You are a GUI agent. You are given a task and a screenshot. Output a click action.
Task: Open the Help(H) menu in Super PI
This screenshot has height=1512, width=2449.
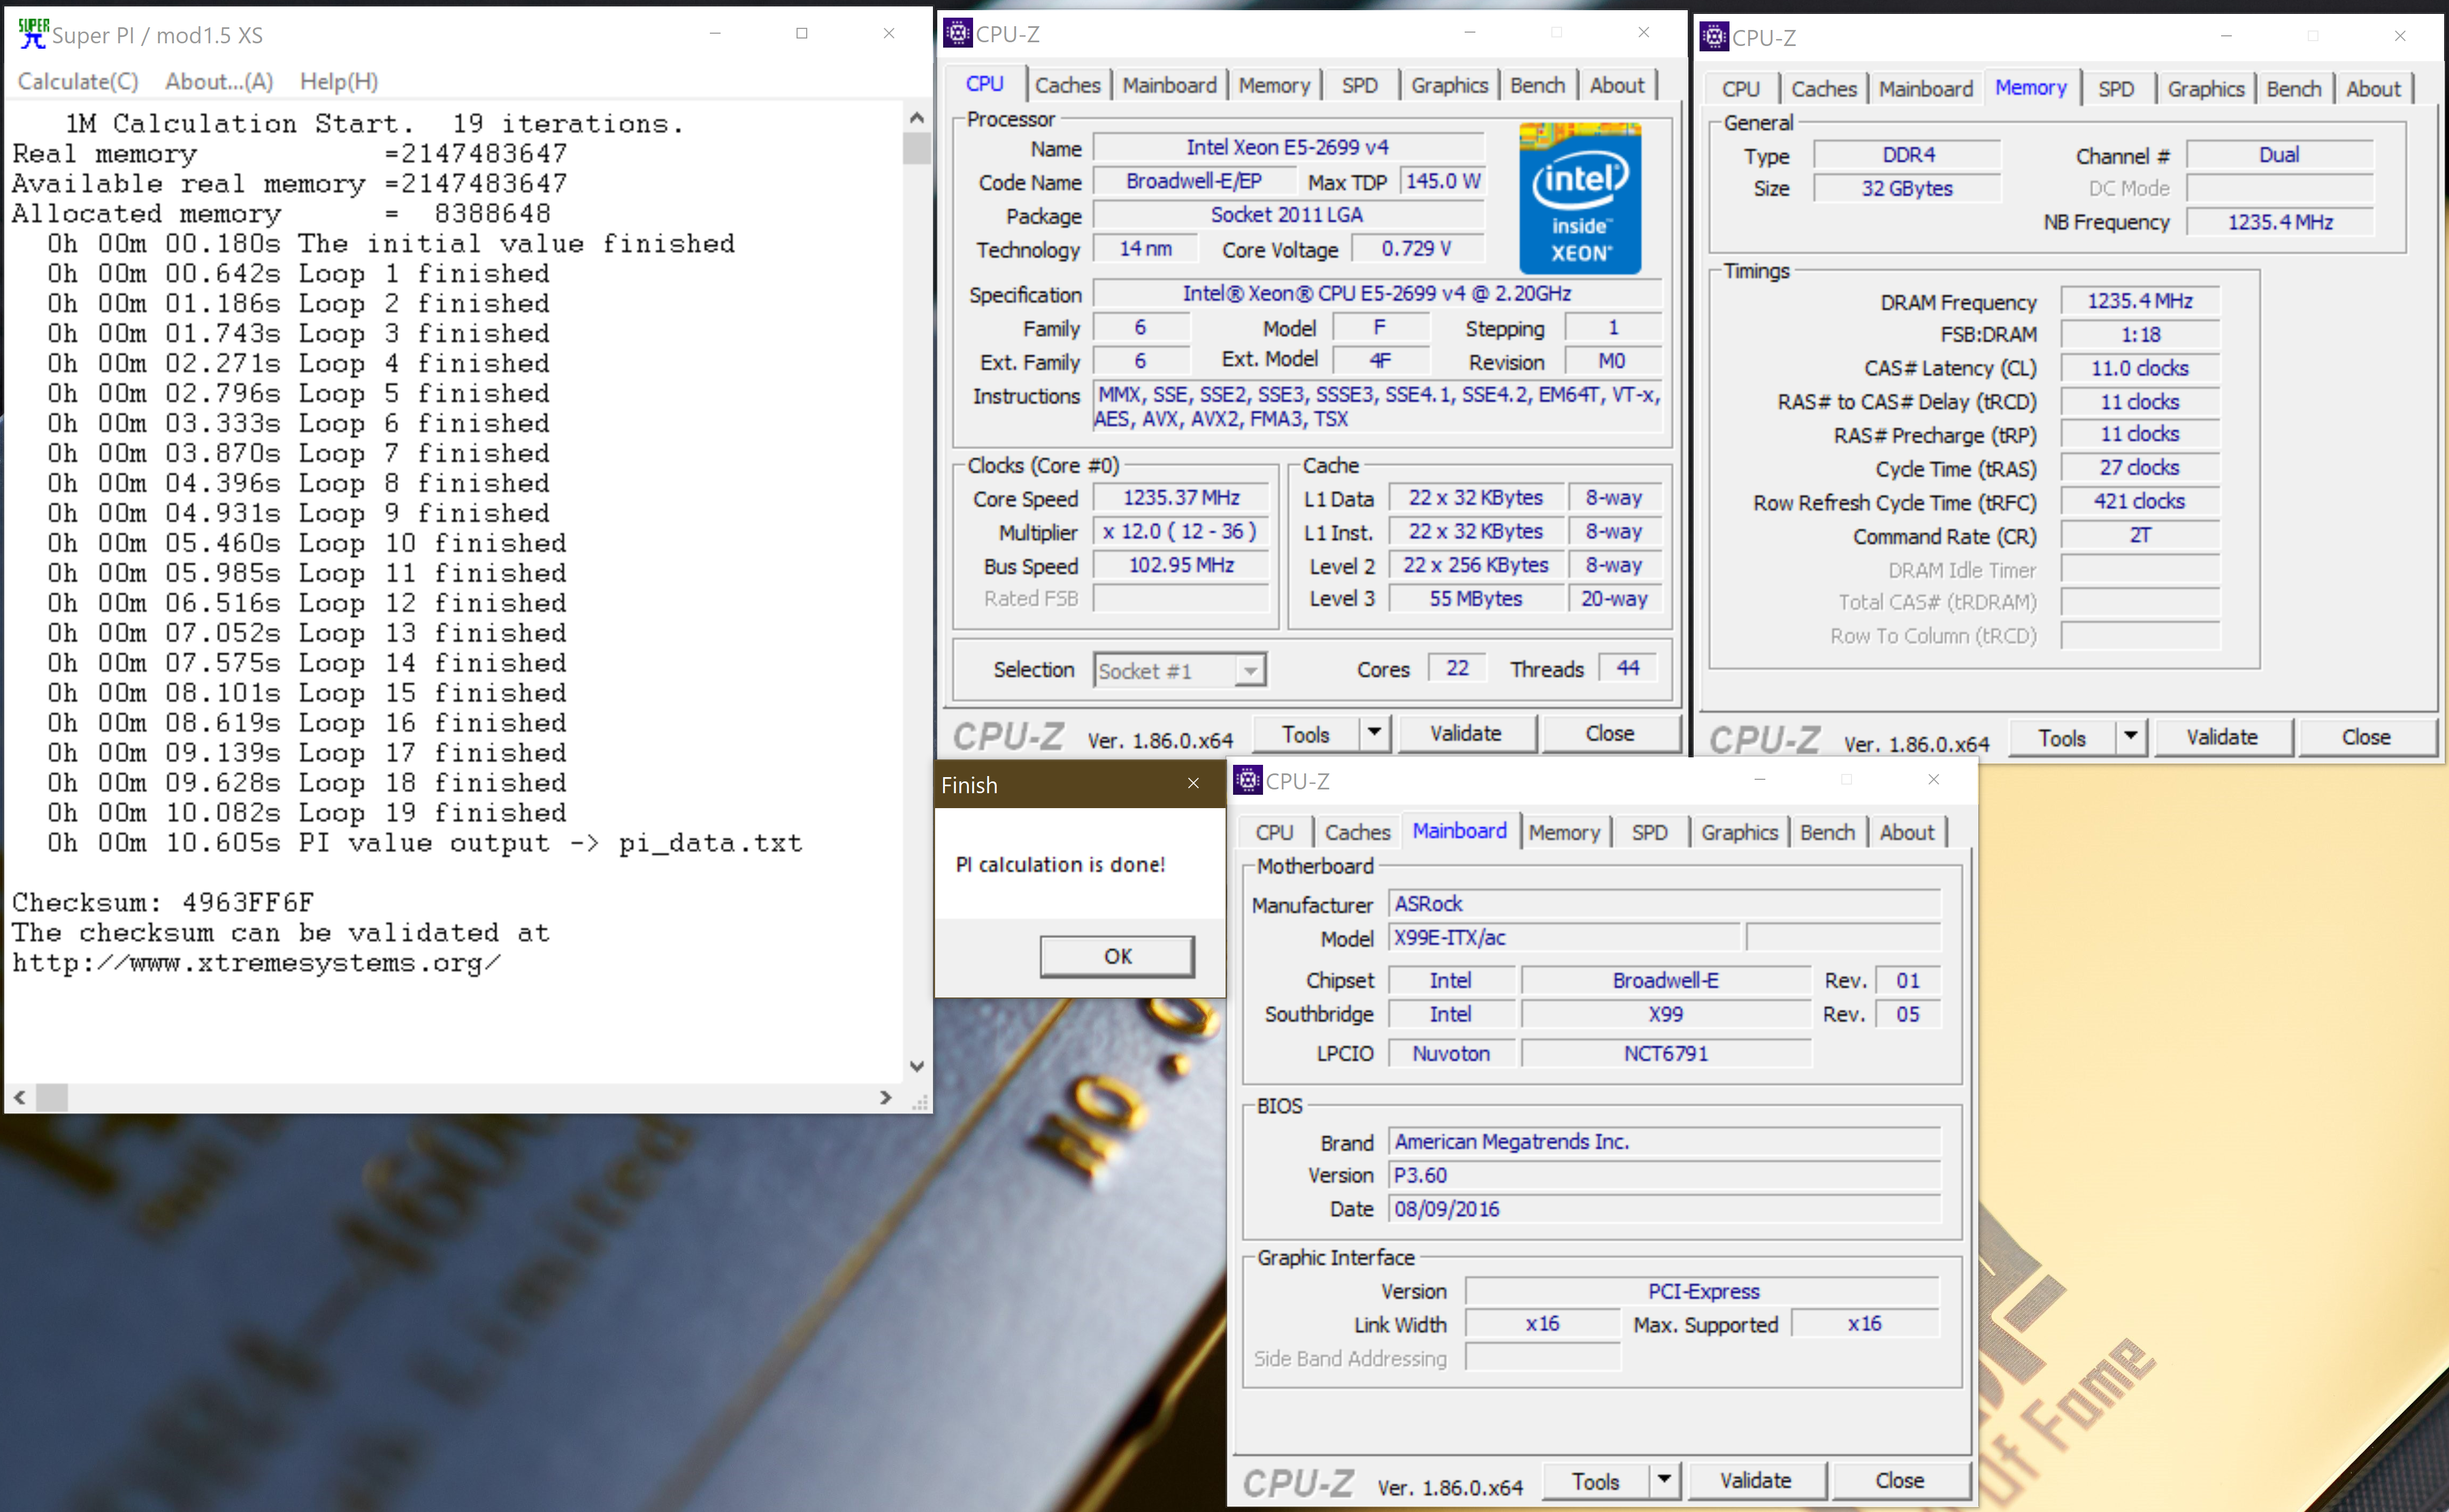(x=339, y=81)
